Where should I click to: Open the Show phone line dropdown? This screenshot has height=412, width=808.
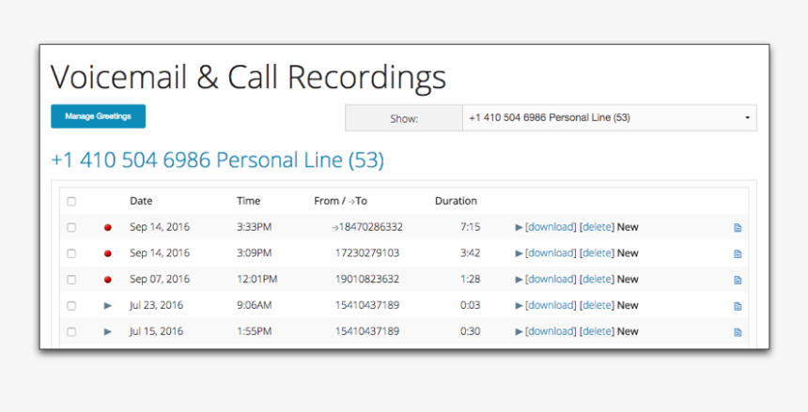pyautogui.click(x=609, y=118)
